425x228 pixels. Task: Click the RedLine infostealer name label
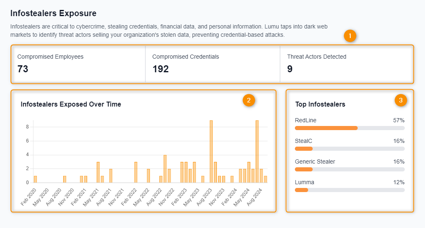(306, 120)
